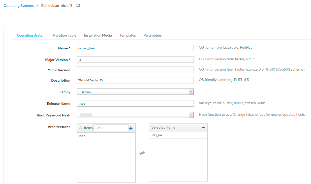This screenshot has width=311, height=184.
Task: Click the Architectures filter box
Action: click(111, 128)
